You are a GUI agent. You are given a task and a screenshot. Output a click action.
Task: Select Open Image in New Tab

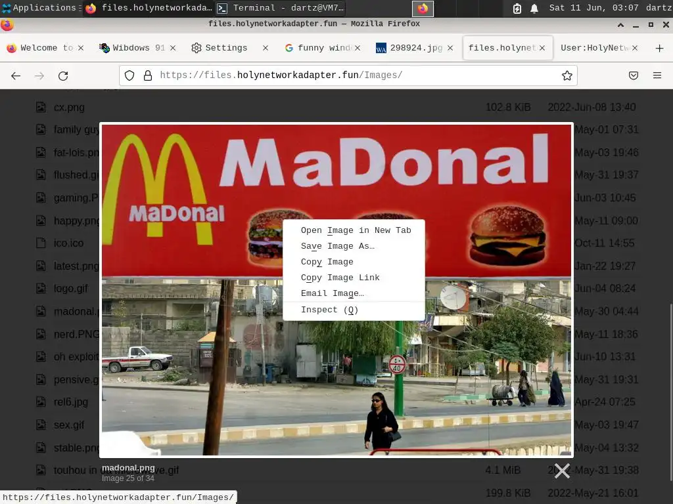(354, 230)
